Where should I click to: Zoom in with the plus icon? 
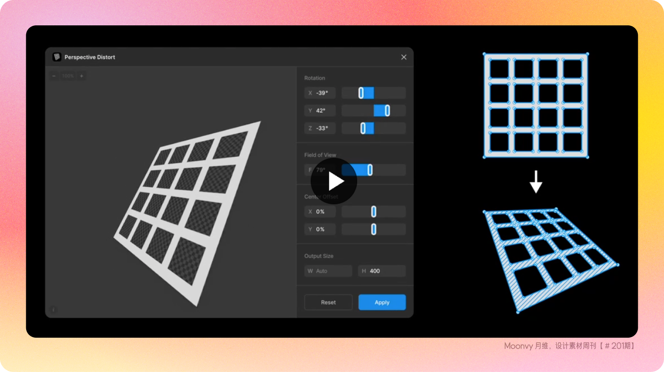click(x=82, y=76)
